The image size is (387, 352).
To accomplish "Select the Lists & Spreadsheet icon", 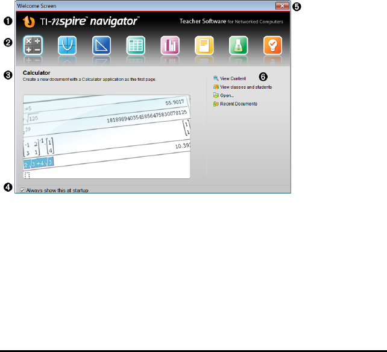I will coord(136,45).
